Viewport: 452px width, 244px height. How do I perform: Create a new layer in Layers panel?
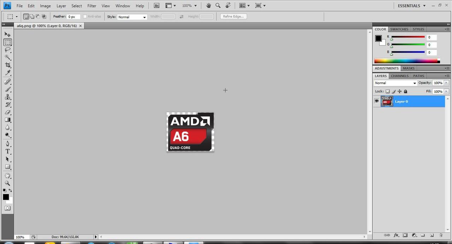[432, 235]
